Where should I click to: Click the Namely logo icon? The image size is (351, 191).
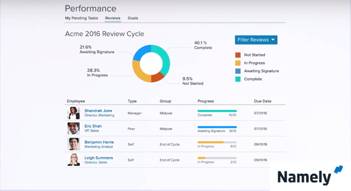(x=339, y=170)
